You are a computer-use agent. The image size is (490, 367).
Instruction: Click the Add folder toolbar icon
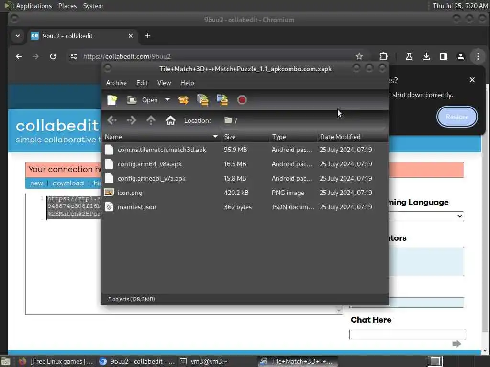click(x=223, y=100)
